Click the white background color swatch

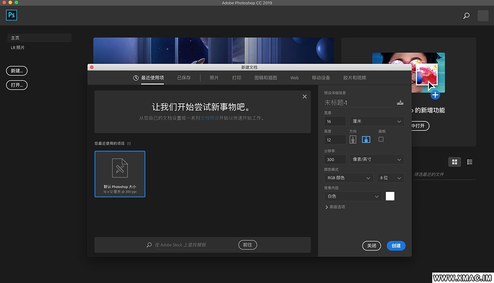pos(390,196)
